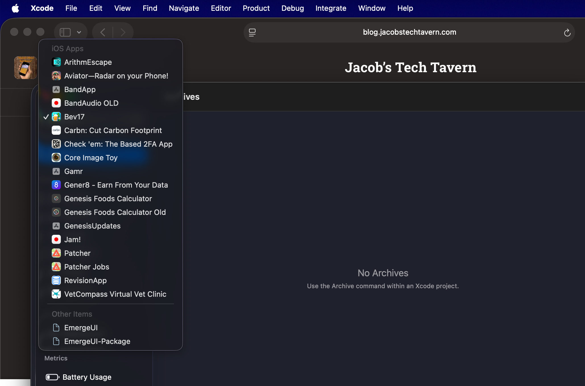Select EmergeUI-Package document item
The height and width of the screenshot is (386, 585).
click(97, 341)
